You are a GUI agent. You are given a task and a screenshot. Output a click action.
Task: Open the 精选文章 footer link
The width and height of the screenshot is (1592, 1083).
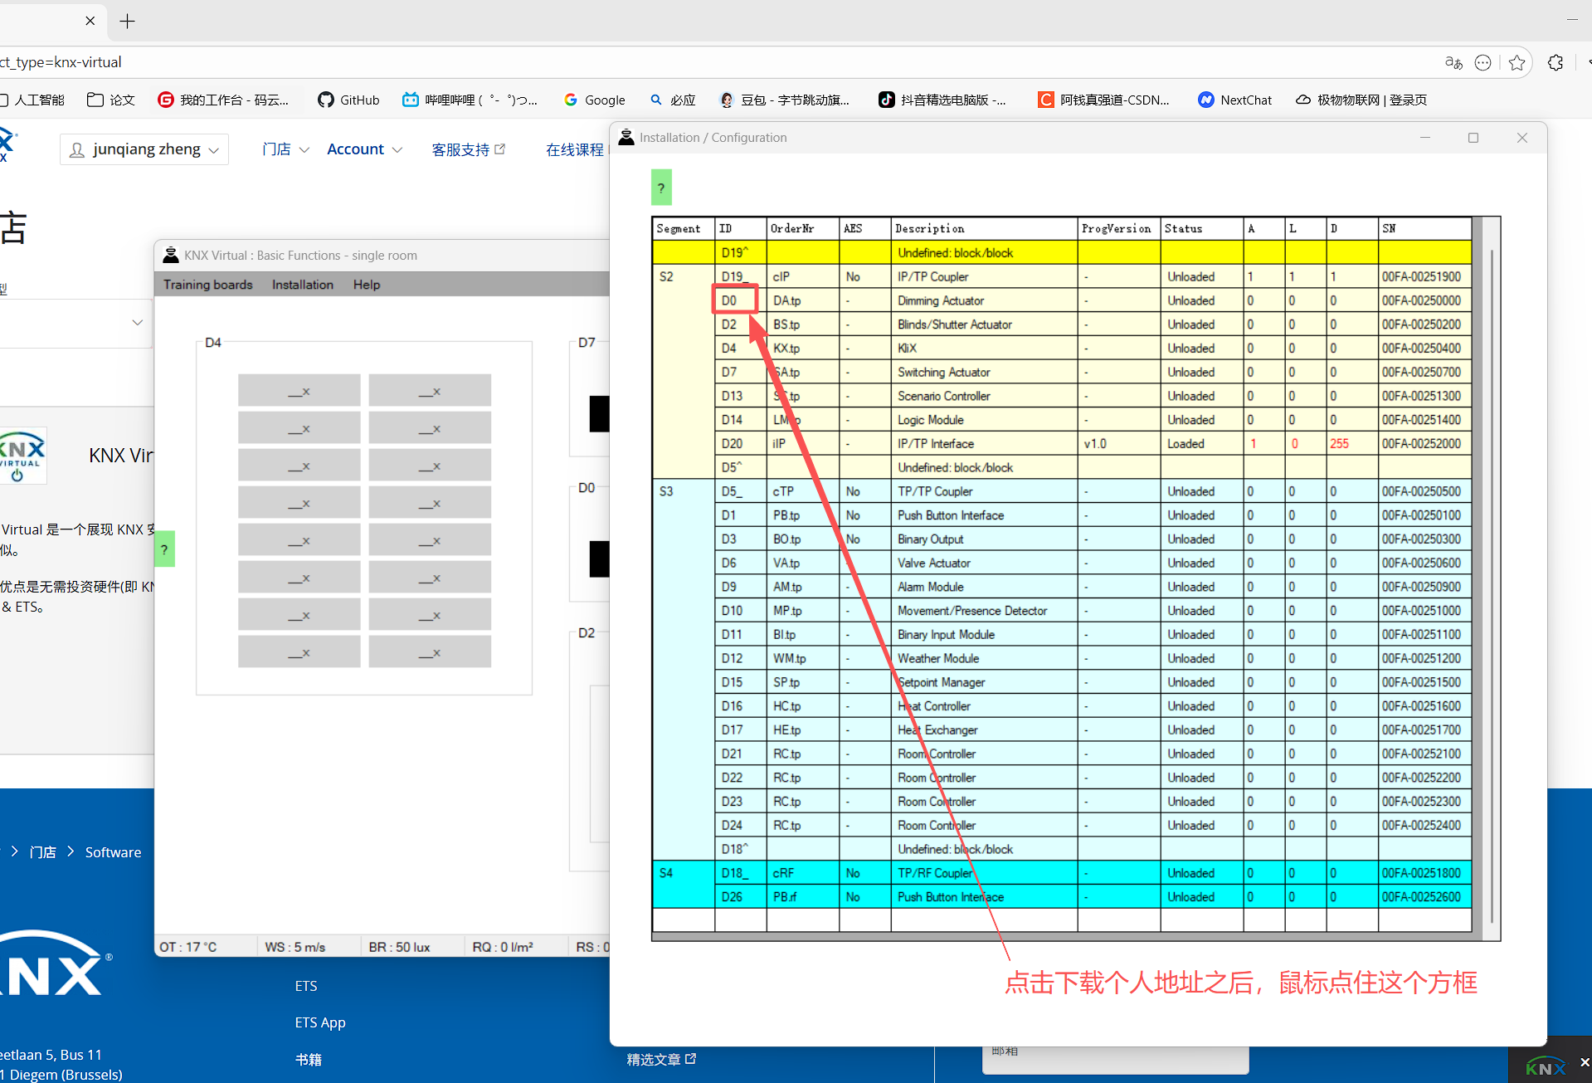point(661,1060)
